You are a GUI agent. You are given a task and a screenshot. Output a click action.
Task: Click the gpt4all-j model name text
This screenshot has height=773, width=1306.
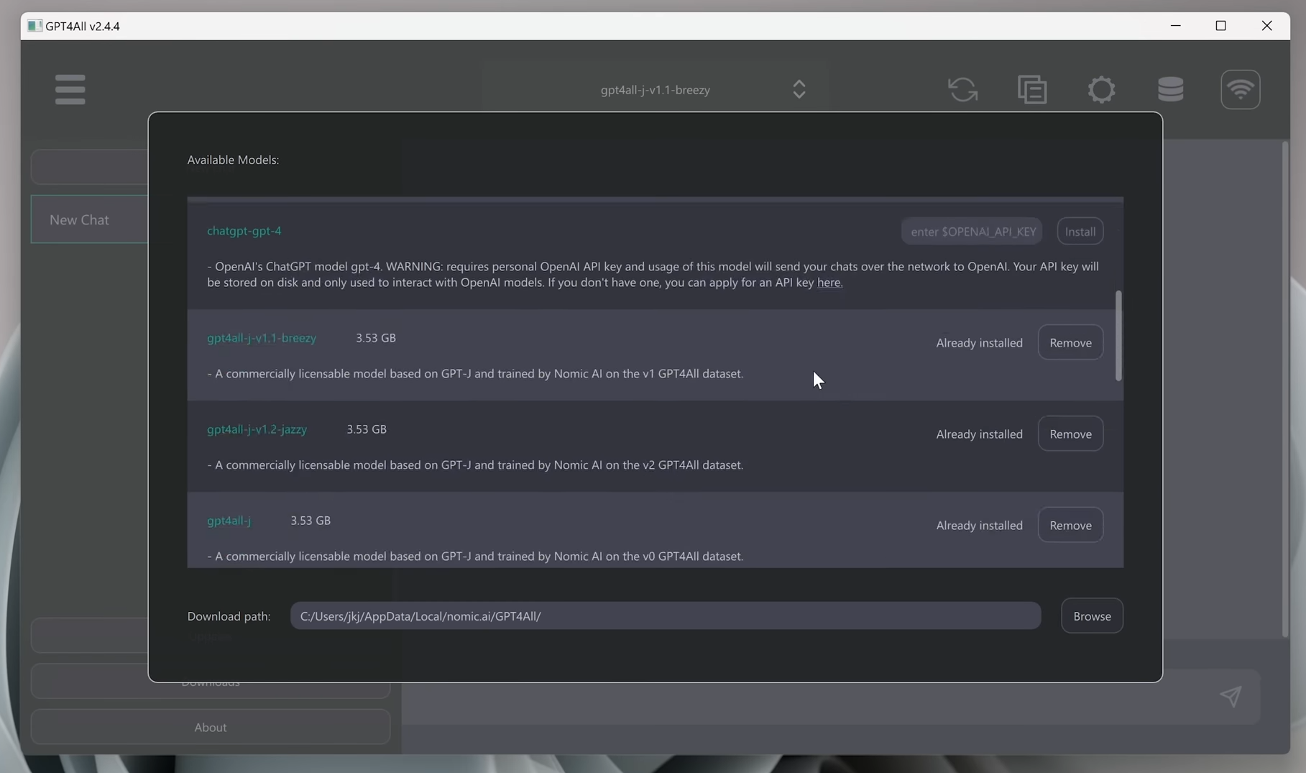[229, 521]
